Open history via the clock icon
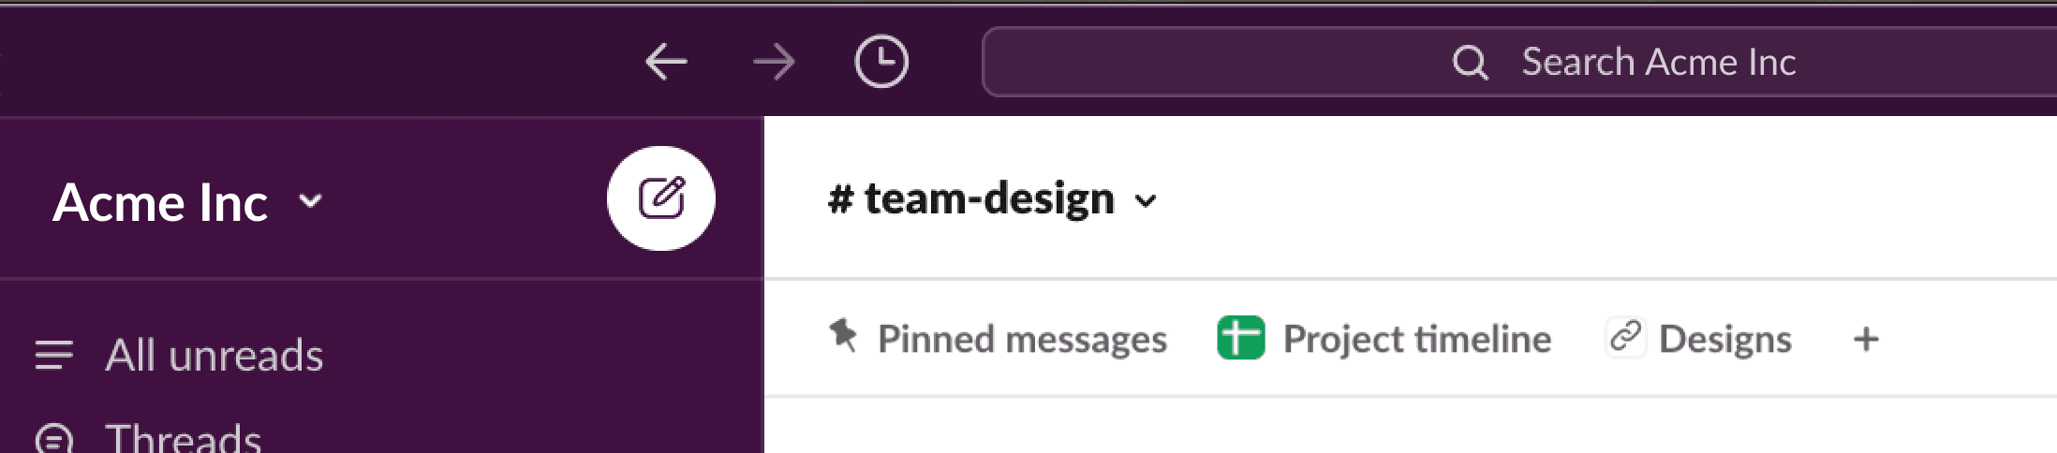This screenshot has height=453, width=2057. (x=881, y=62)
